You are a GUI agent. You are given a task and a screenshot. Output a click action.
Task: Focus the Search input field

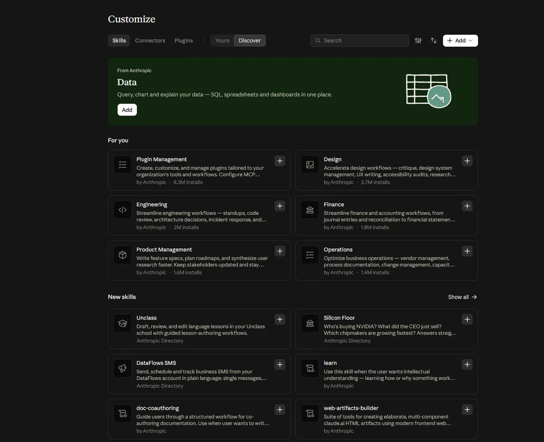[x=359, y=40]
